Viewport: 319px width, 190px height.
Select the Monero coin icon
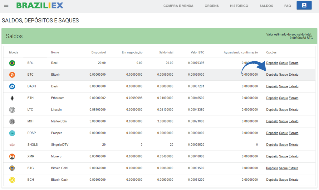tap(12, 156)
